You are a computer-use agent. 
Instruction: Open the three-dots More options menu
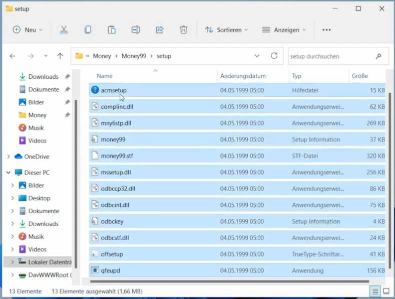[326, 30]
